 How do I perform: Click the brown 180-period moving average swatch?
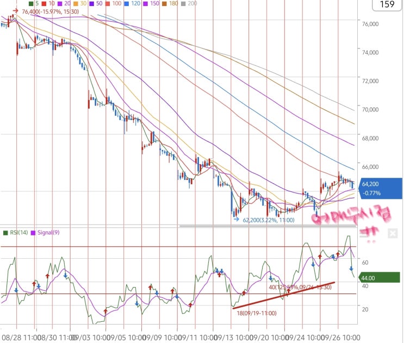point(164,4)
